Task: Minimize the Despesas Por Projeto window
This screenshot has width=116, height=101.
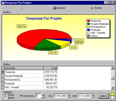Action: tap(106, 3)
